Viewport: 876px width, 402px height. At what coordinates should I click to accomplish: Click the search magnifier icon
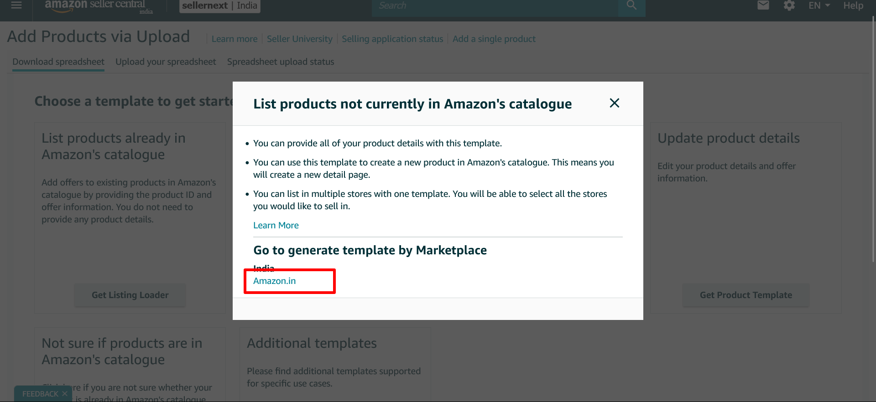[x=631, y=6]
